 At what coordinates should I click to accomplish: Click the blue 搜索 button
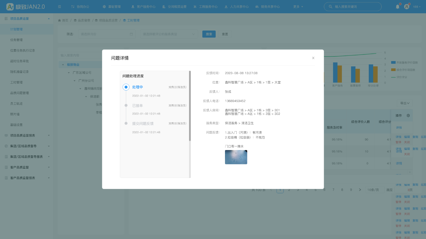pos(209,34)
